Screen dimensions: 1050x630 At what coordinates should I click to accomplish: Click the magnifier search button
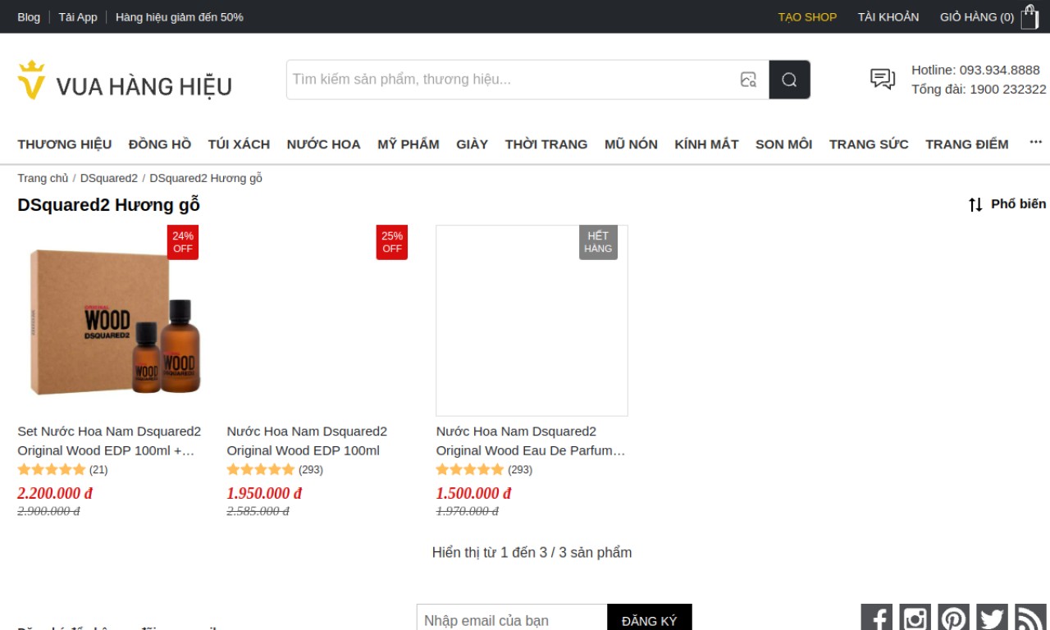tap(789, 80)
